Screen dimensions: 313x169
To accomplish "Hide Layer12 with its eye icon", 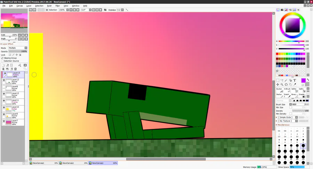I will [x=4, y=94].
